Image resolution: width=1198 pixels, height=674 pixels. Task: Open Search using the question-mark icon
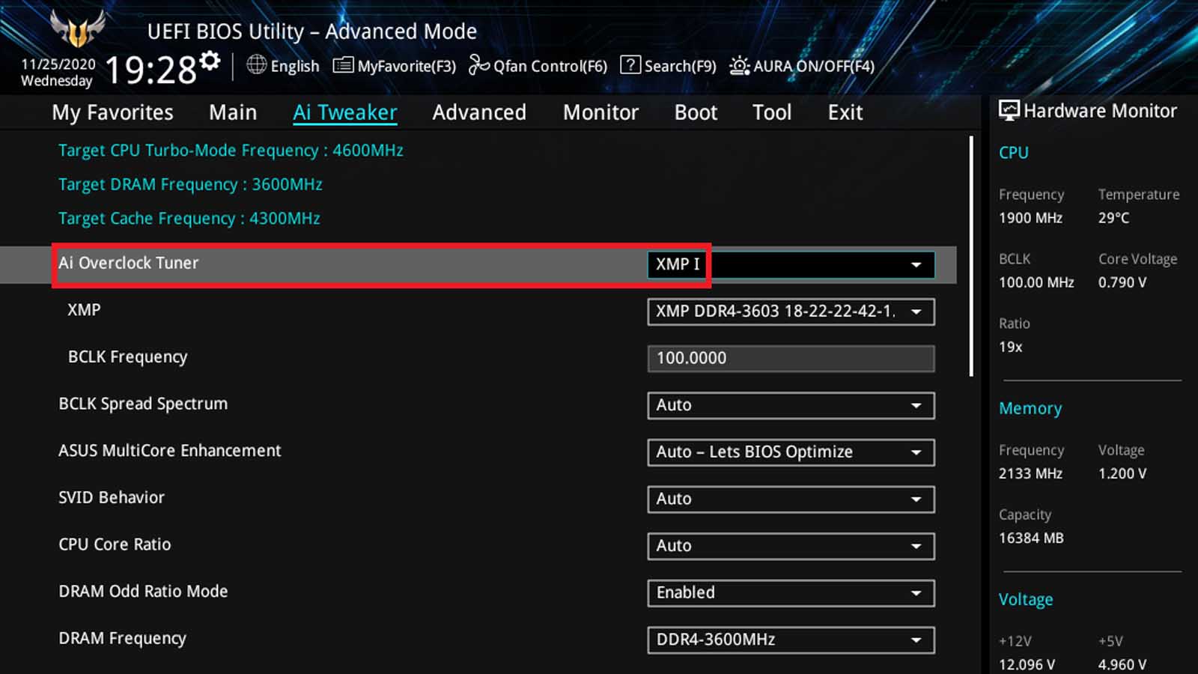tap(630, 66)
